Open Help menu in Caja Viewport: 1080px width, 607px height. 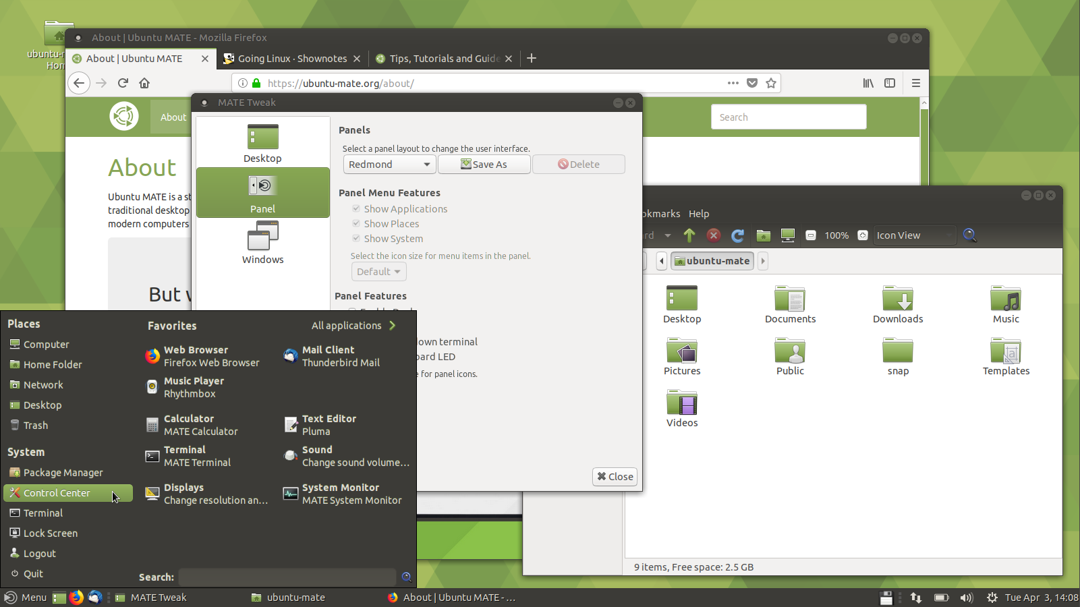click(699, 214)
